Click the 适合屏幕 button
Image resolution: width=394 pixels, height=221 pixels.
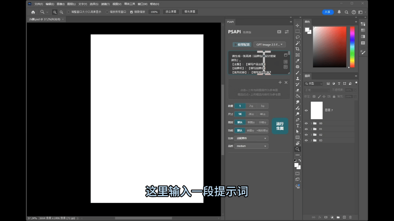tap(171, 12)
